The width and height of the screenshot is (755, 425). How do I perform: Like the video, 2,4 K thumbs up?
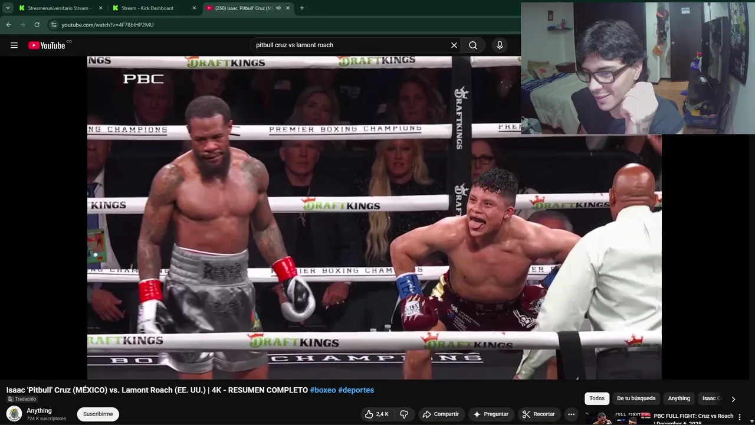377,414
